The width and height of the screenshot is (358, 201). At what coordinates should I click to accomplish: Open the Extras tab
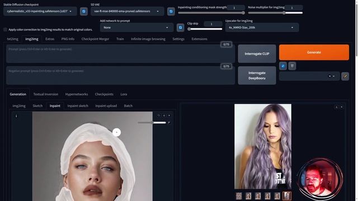pyautogui.click(x=50, y=39)
